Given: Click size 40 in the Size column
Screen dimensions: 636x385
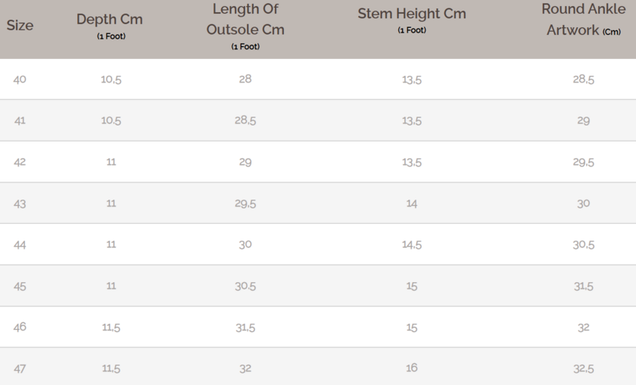Looking at the screenshot, I should 20,79.
